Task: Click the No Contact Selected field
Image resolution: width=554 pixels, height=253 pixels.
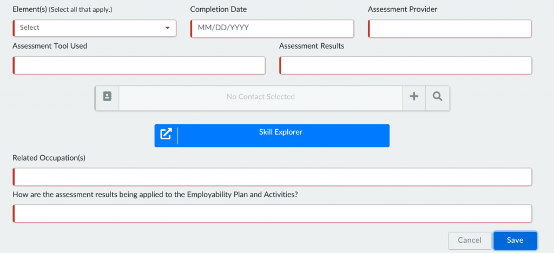Action: [x=260, y=97]
